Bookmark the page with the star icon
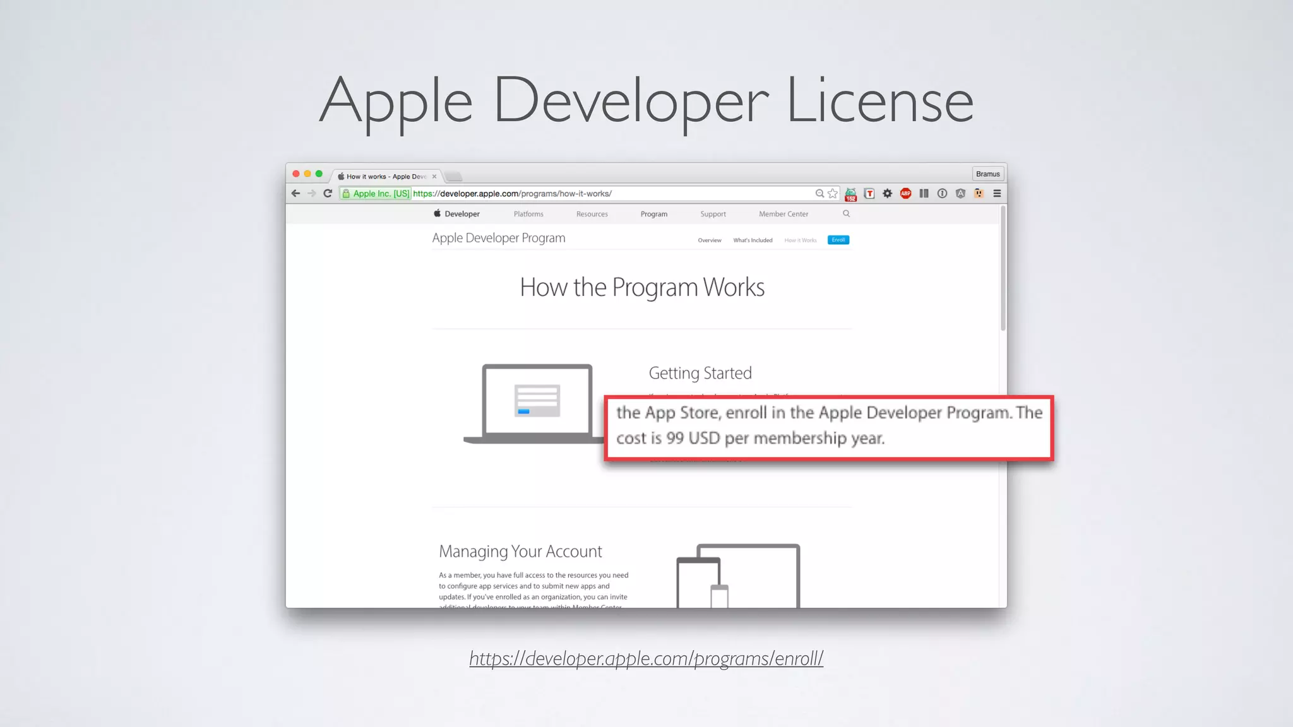Image resolution: width=1293 pixels, height=727 pixels. tap(833, 194)
